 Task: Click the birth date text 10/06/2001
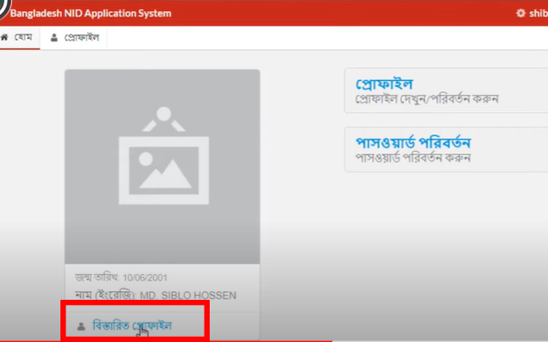click(145, 277)
